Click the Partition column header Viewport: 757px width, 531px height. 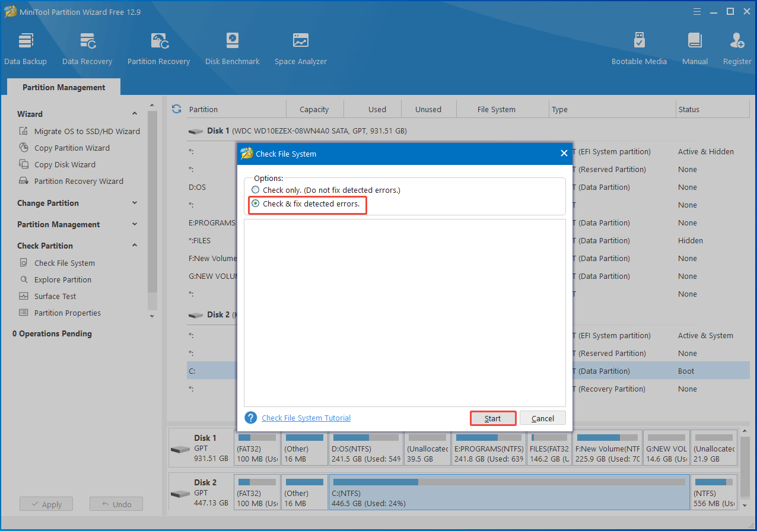coord(236,109)
